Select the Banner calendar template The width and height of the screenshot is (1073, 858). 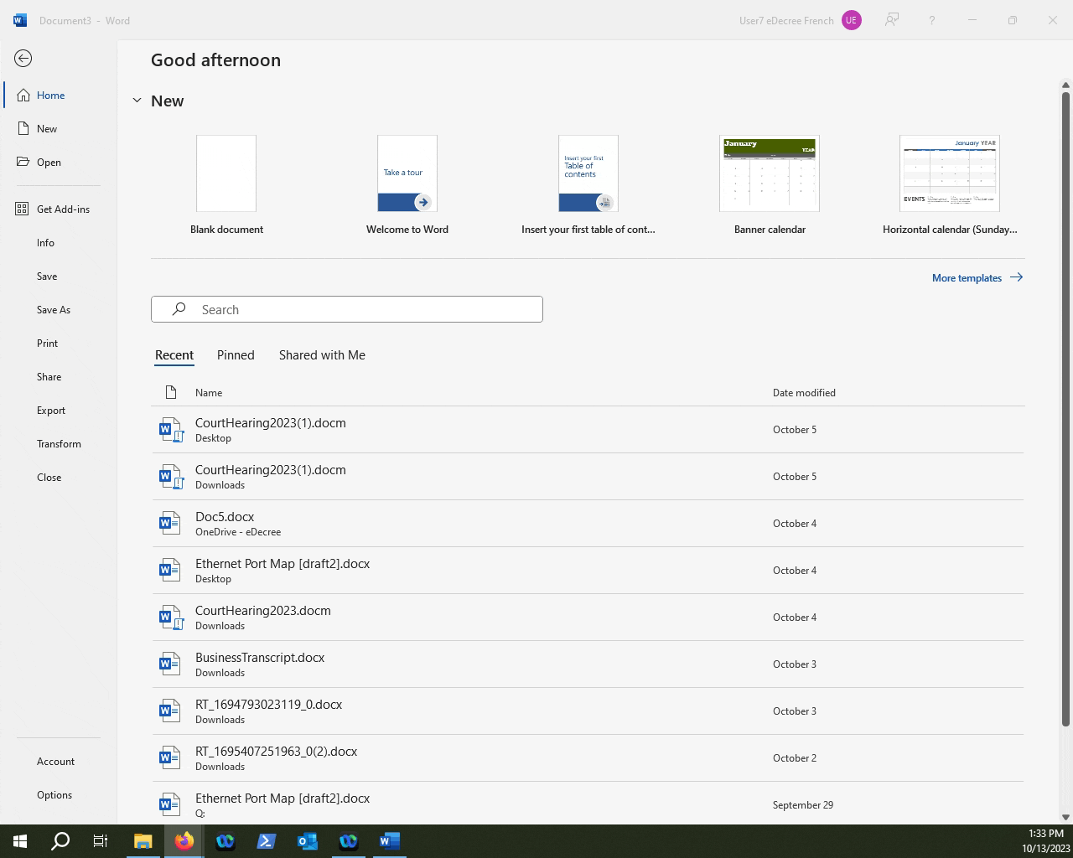point(770,174)
